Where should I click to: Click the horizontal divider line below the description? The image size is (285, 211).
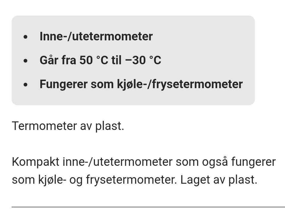click(148, 207)
